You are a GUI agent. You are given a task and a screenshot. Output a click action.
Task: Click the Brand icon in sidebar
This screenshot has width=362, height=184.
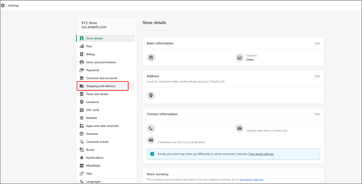click(82, 150)
